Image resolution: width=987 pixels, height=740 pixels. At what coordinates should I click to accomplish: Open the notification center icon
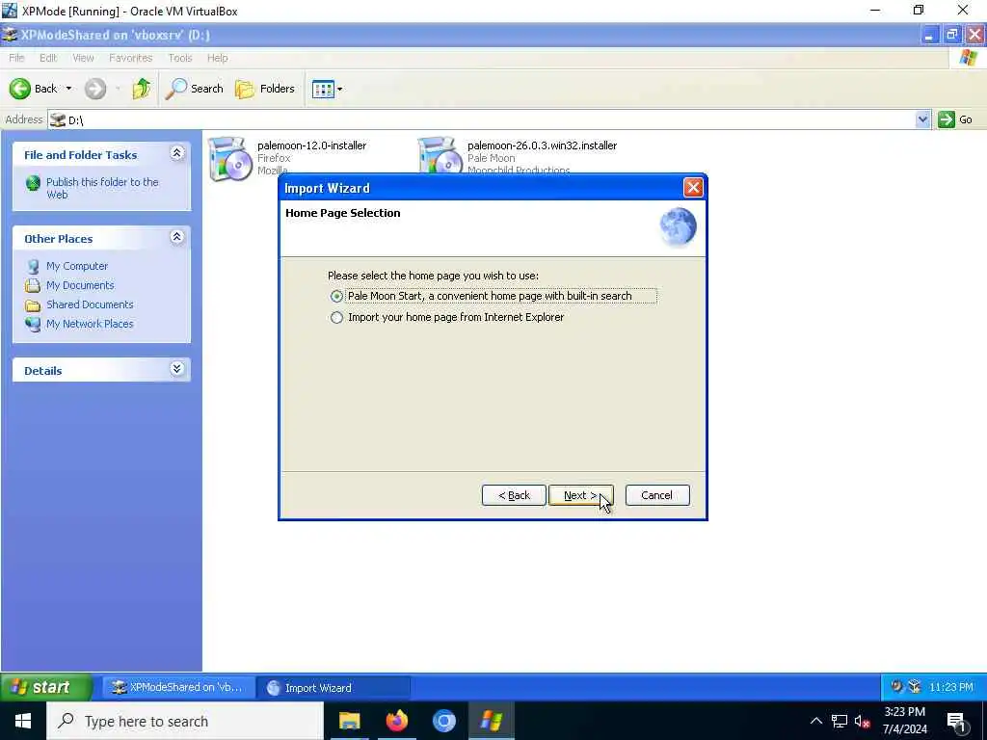956,722
